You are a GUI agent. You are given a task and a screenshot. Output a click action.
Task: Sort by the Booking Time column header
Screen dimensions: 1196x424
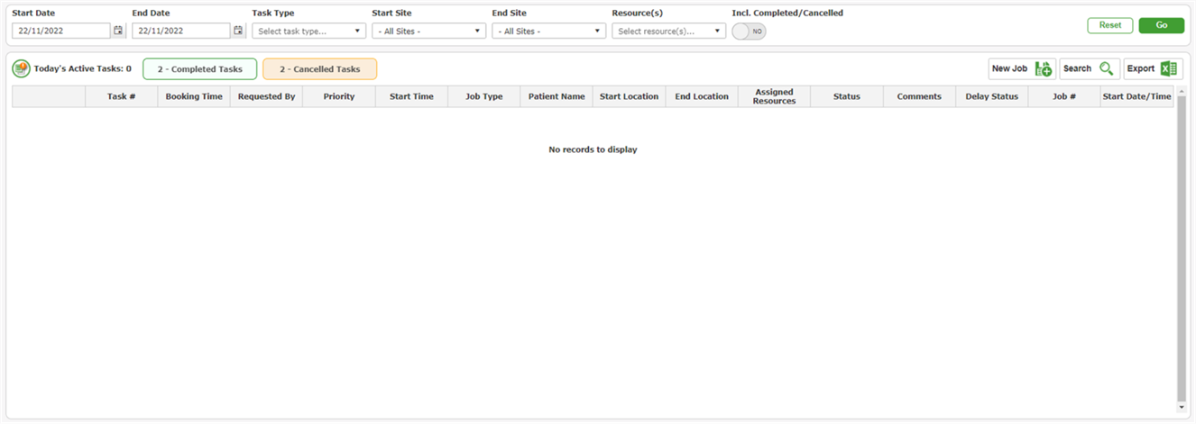(194, 96)
